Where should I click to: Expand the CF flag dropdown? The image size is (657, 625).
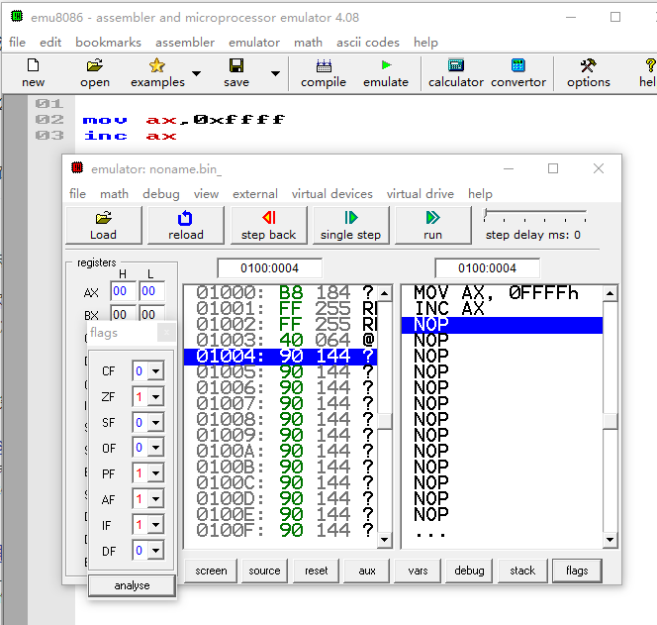[156, 371]
